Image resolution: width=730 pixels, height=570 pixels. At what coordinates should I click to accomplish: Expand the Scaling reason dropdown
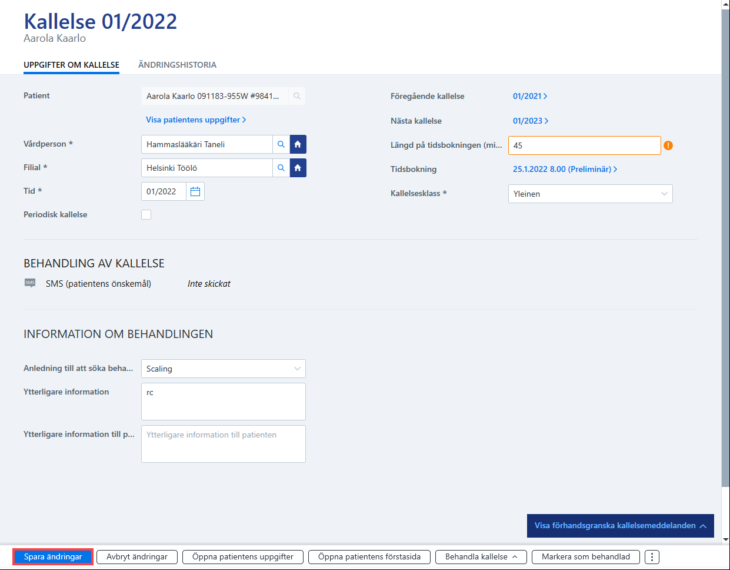224,369
